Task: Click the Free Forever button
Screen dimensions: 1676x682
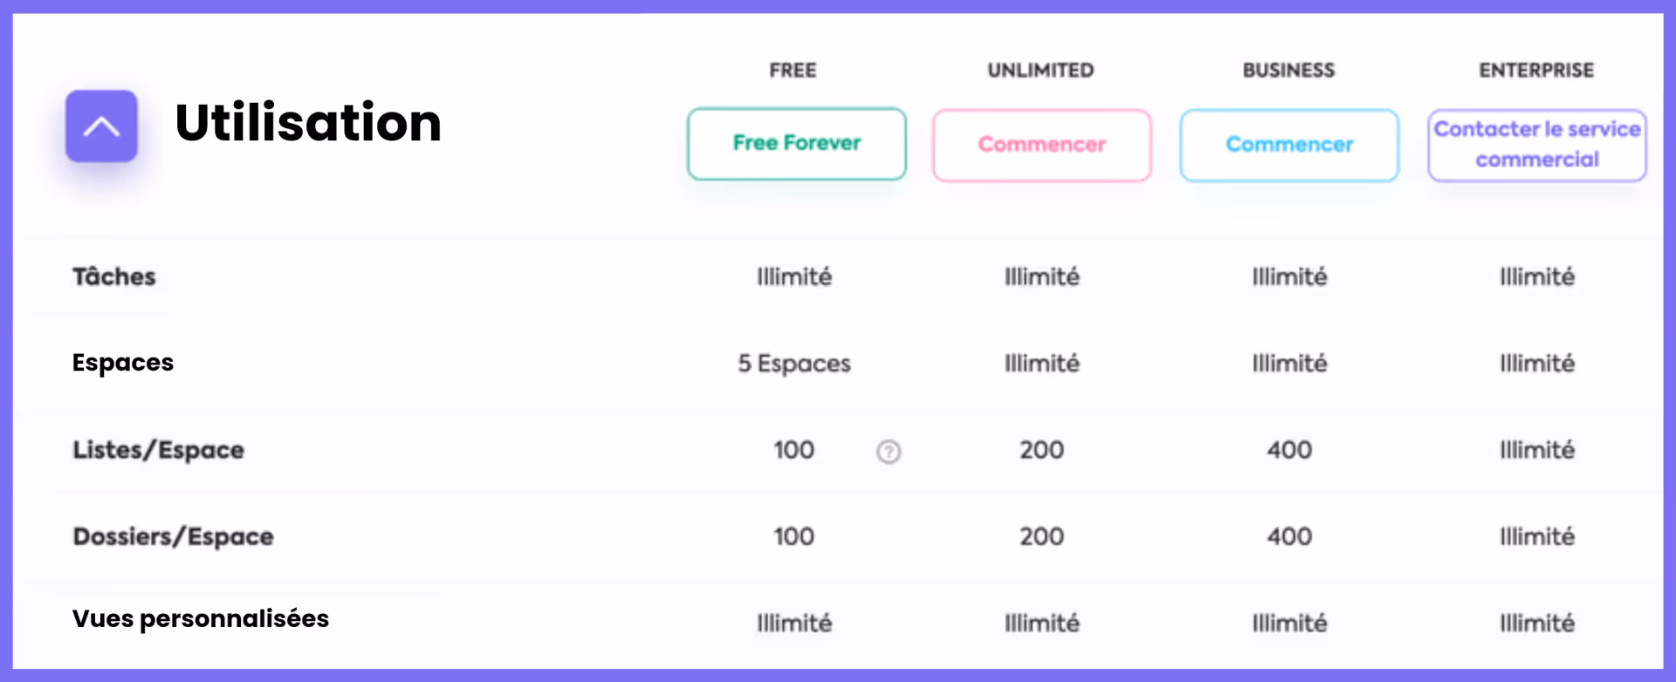Action: point(796,144)
